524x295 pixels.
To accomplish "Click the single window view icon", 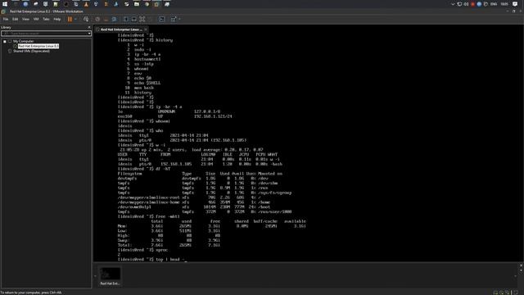I will (x=134, y=19).
